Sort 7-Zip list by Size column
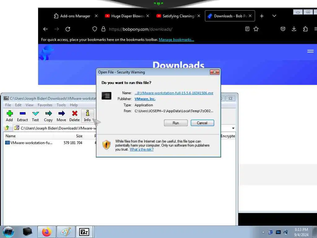Screen dimensions: 317x238 (79, 136)
